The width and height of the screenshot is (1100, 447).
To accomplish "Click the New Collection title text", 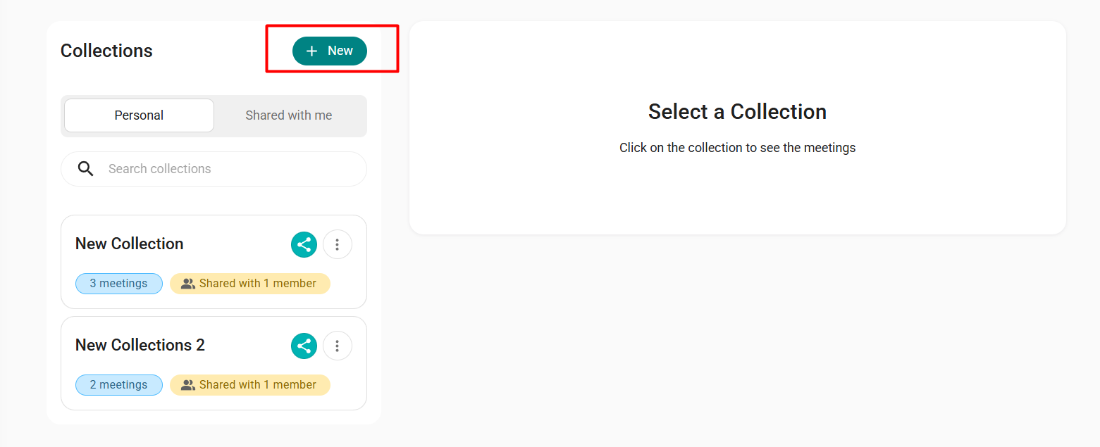I will (130, 244).
